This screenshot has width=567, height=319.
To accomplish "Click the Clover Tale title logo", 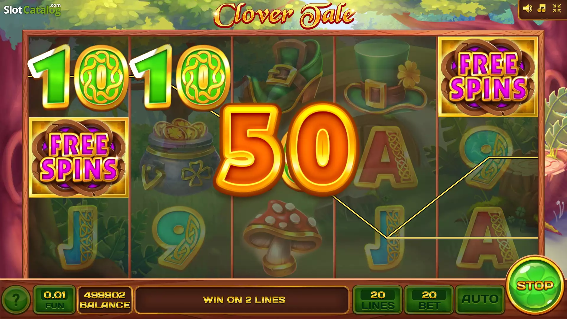I will [x=284, y=15].
